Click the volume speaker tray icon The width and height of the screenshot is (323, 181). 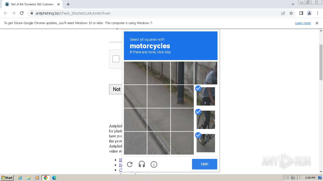pyautogui.click(x=287, y=178)
